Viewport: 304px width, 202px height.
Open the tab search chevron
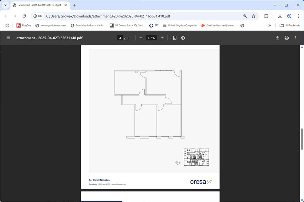point(5,5)
